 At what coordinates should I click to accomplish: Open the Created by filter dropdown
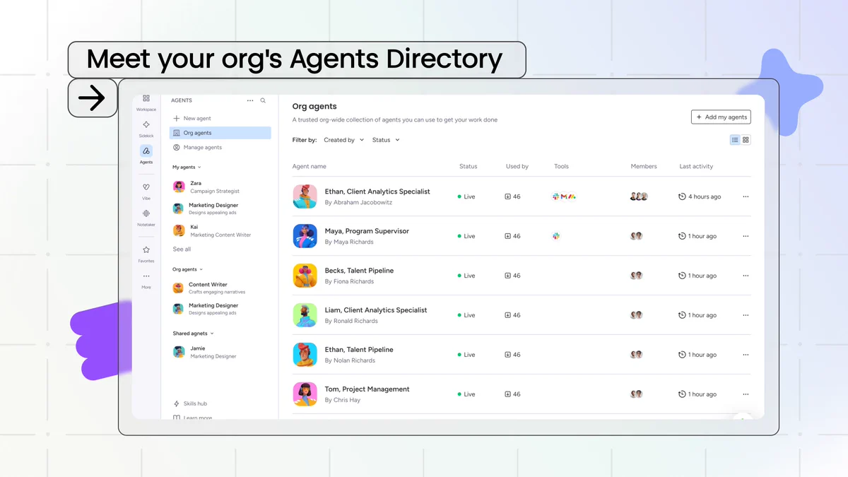pos(343,140)
